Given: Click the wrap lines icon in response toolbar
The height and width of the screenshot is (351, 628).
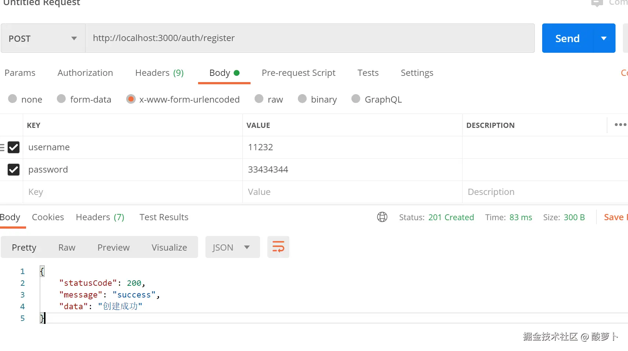Looking at the screenshot, I should [278, 247].
